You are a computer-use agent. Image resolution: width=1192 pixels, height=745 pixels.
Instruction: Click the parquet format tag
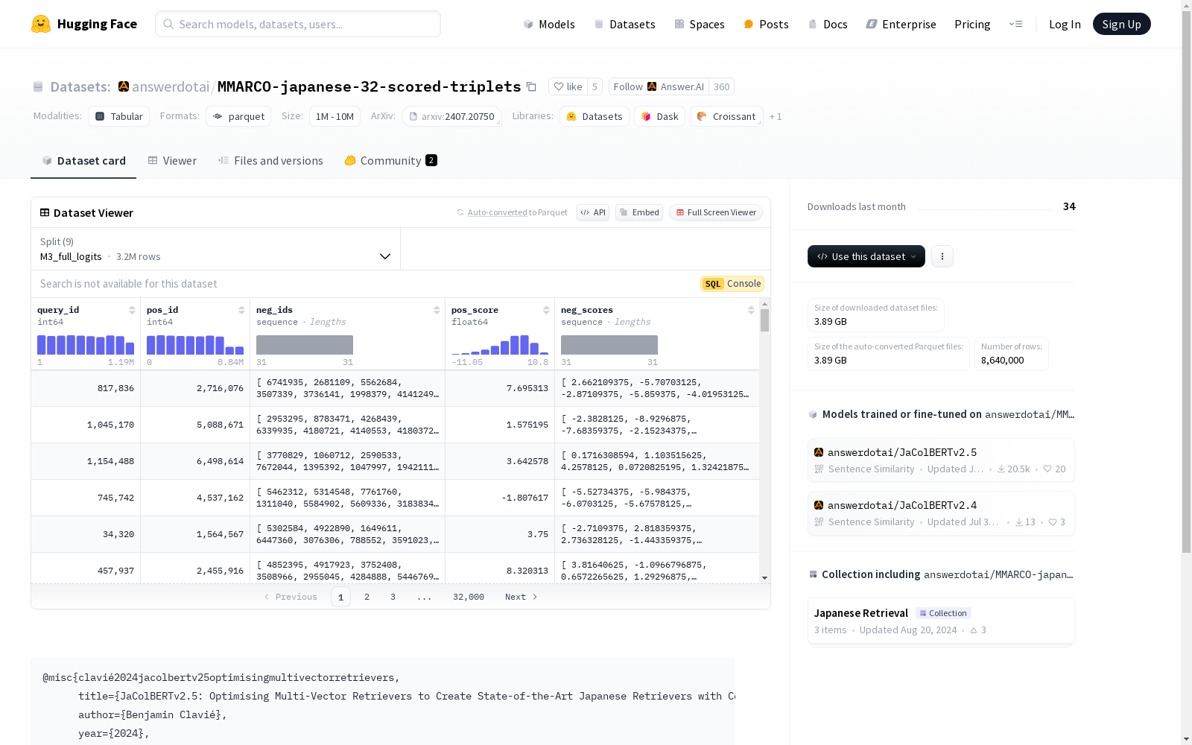(238, 116)
